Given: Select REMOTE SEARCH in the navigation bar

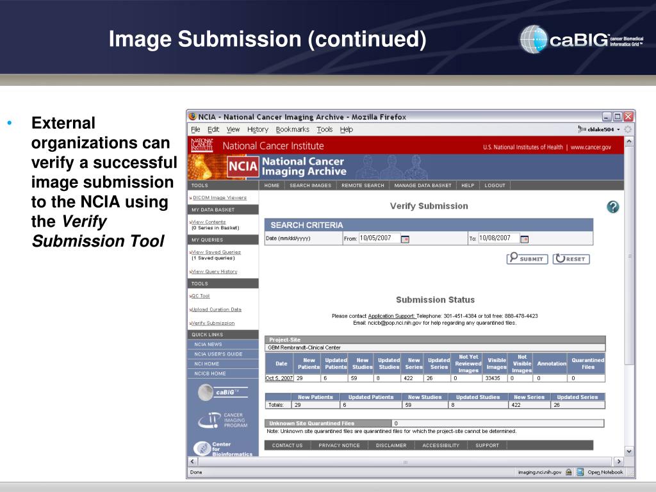Looking at the screenshot, I should click(363, 185).
